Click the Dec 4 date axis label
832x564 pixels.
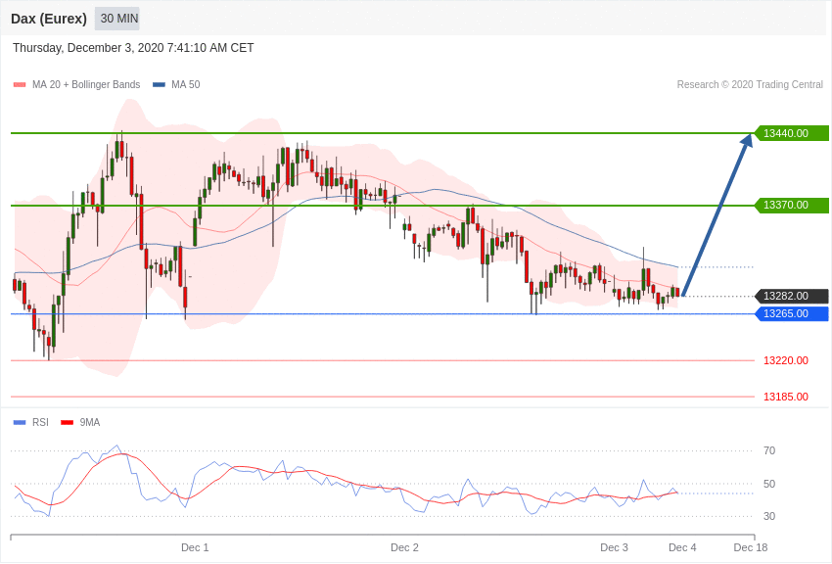[x=682, y=547]
